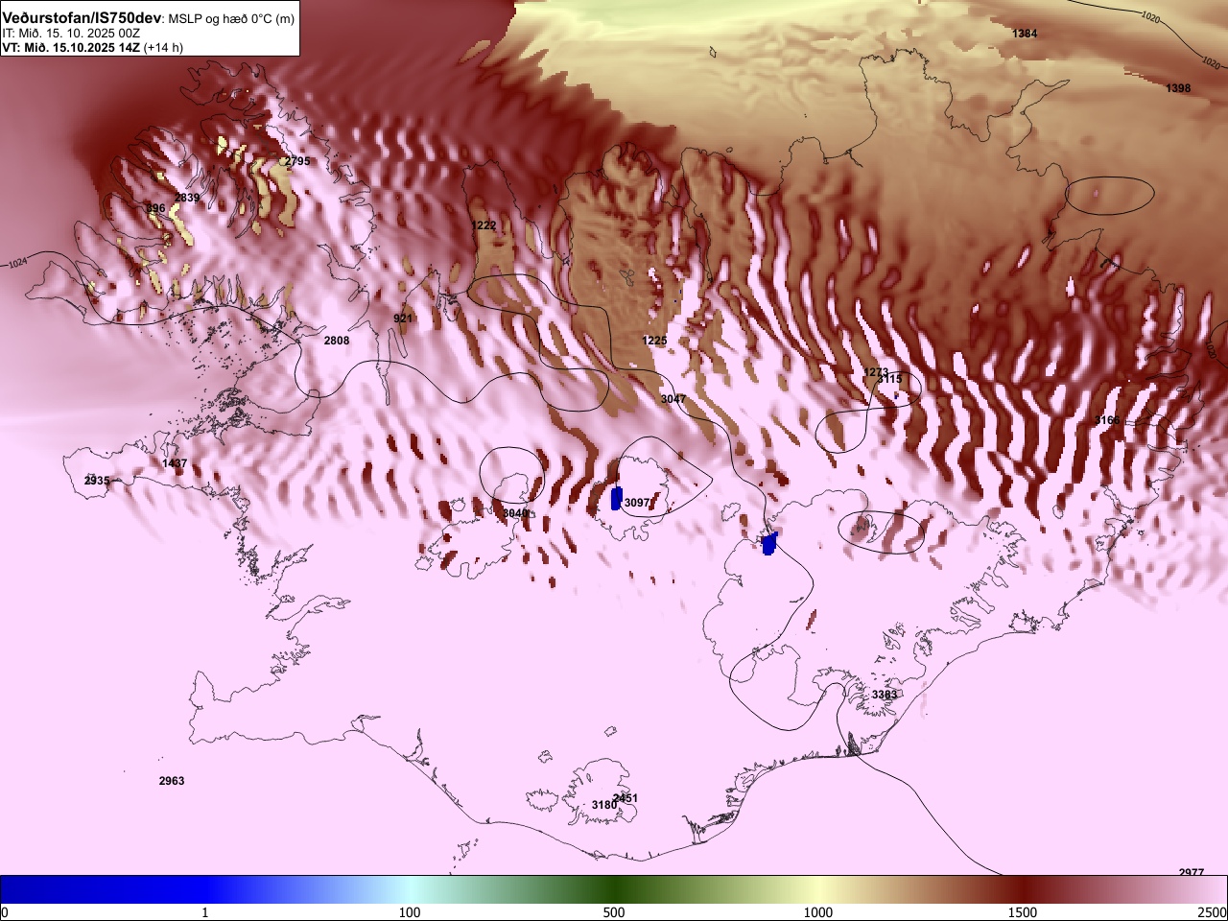Click the blue patch beside the 3097 label

pyautogui.click(x=617, y=499)
